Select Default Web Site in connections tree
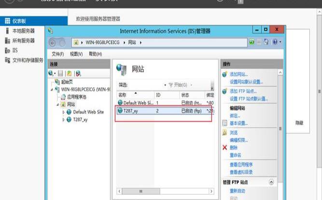 [x=88, y=112]
